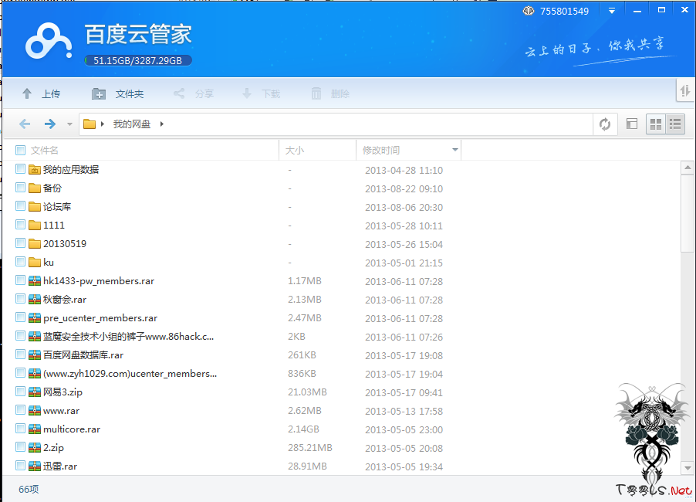
Task: Click the storage usage bar 51.15GB/3287.29GB
Action: coord(138,60)
